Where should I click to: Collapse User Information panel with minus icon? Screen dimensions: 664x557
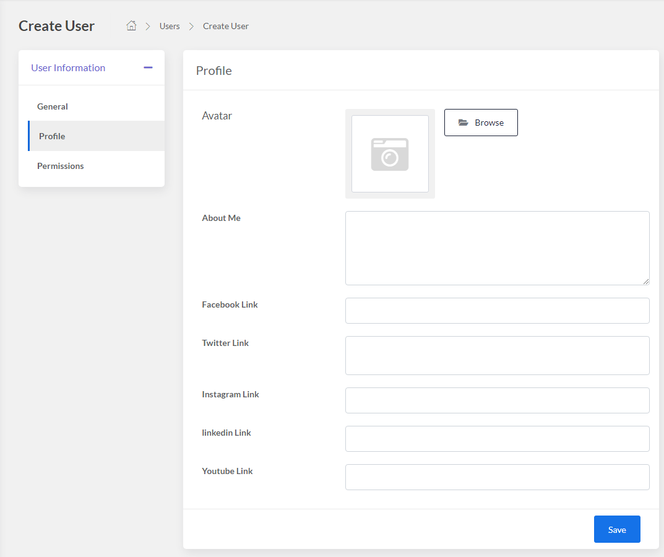pos(148,68)
